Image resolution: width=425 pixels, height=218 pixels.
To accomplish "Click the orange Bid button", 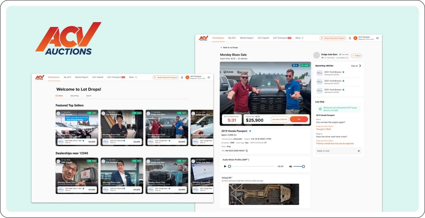I will (299, 119).
